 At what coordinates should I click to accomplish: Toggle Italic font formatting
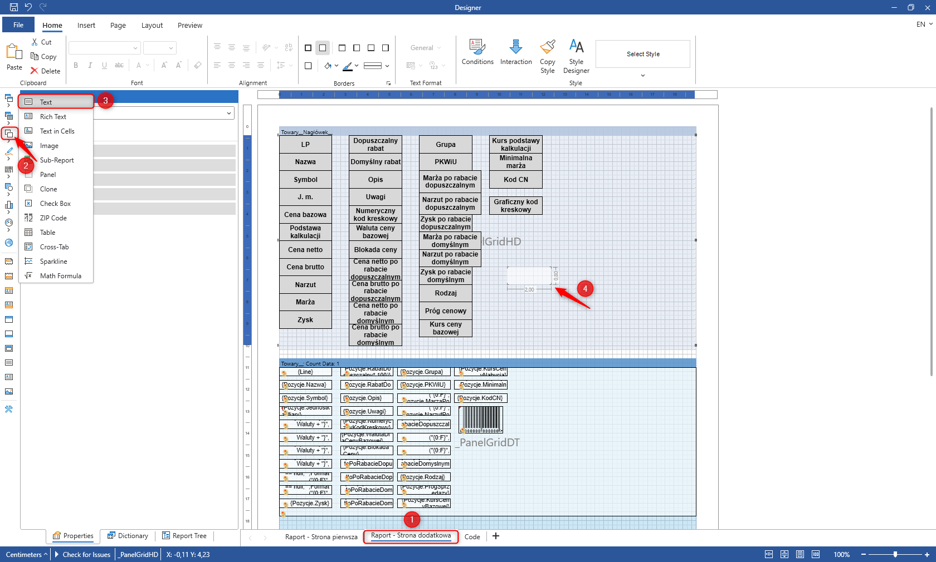90,66
